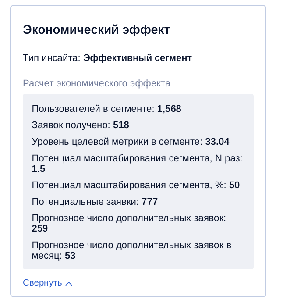
Task: Click the 33.04 target metric value
Action: (217, 142)
